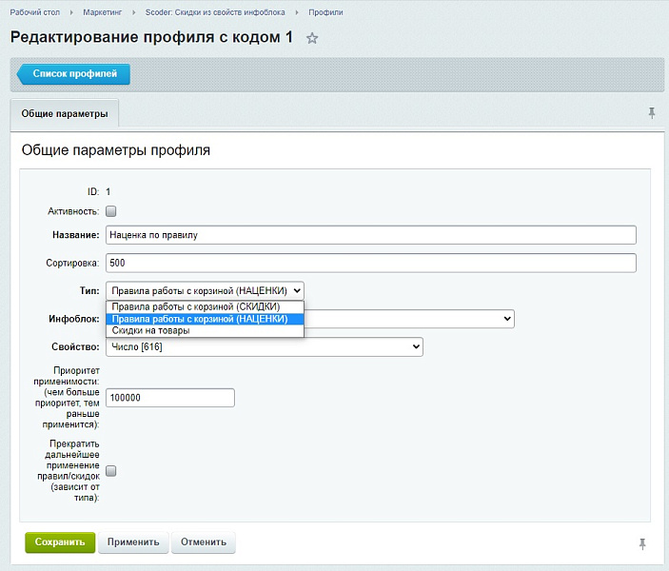The height and width of the screenshot is (571, 669).
Task: Switch to the Общие параметры tab
Action: [x=65, y=114]
